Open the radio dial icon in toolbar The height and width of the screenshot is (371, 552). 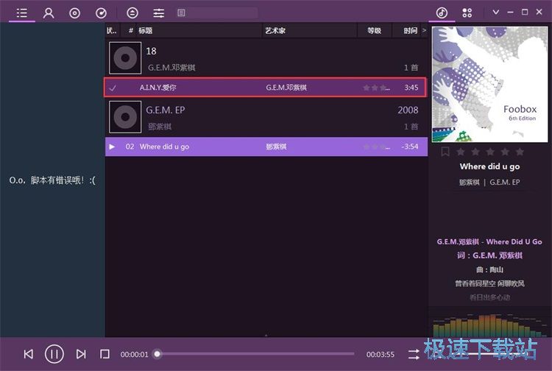coord(101,13)
